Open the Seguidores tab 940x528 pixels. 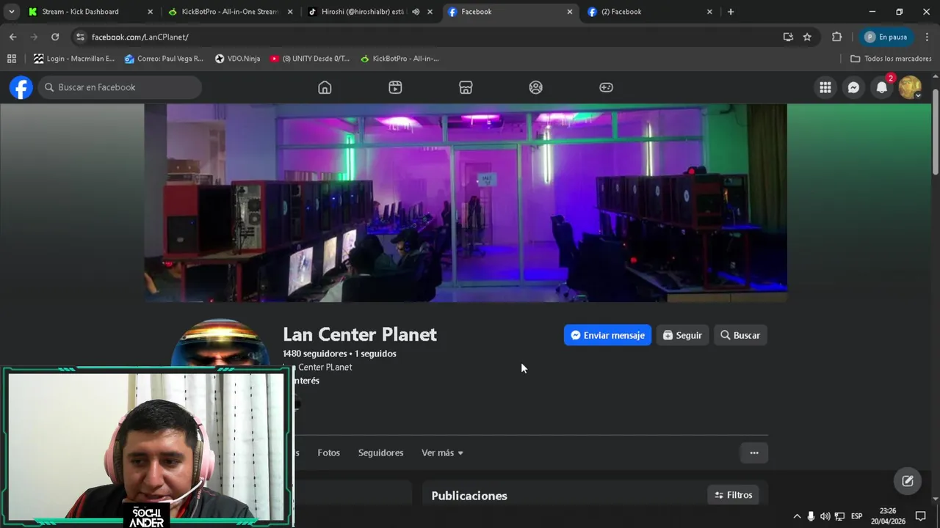click(x=380, y=452)
